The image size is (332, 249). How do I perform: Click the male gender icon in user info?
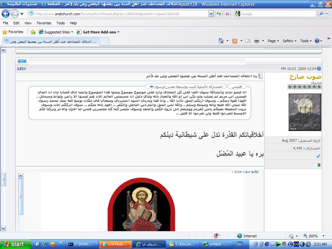point(318,156)
